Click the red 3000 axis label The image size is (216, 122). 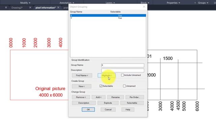pos(49,43)
